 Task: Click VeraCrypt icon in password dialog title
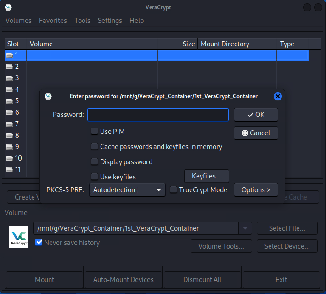[48, 96]
